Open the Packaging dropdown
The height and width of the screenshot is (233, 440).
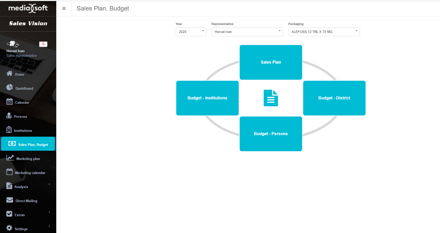(324, 32)
